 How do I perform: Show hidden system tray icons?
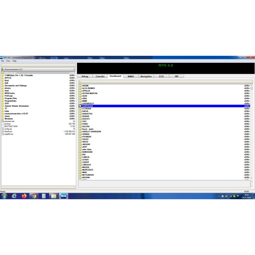coord(219,196)
